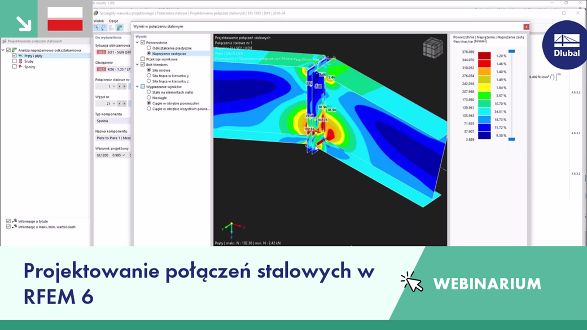The image size is (587, 330).
Task: Click the Spoiny weld icon
Action: (x=20, y=67)
